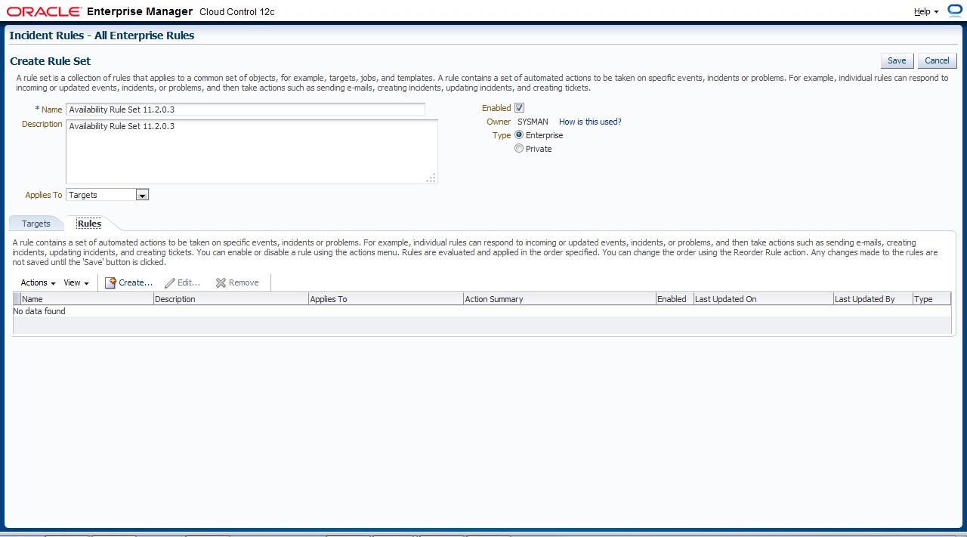Open the Applies To dropdown
The image size is (967, 537).
coord(142,195)
